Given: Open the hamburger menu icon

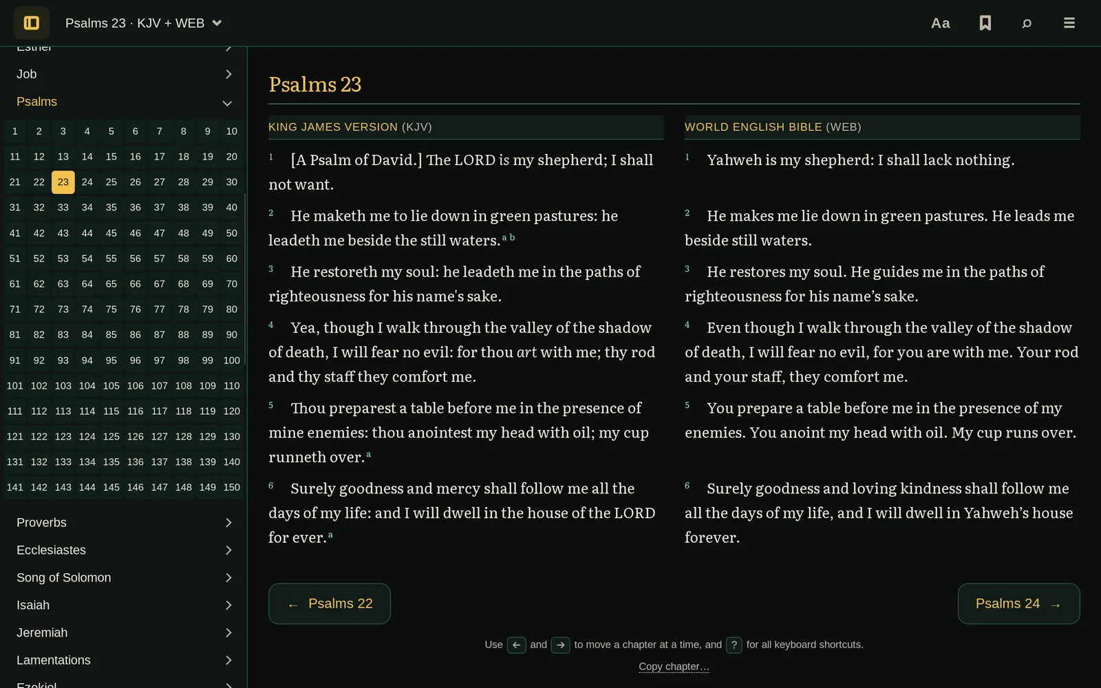Looking at the screenshot, I should click(x=1069, y=23).
